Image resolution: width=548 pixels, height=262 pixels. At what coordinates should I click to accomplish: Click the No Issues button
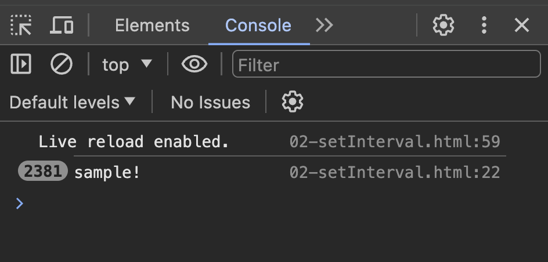210,103
